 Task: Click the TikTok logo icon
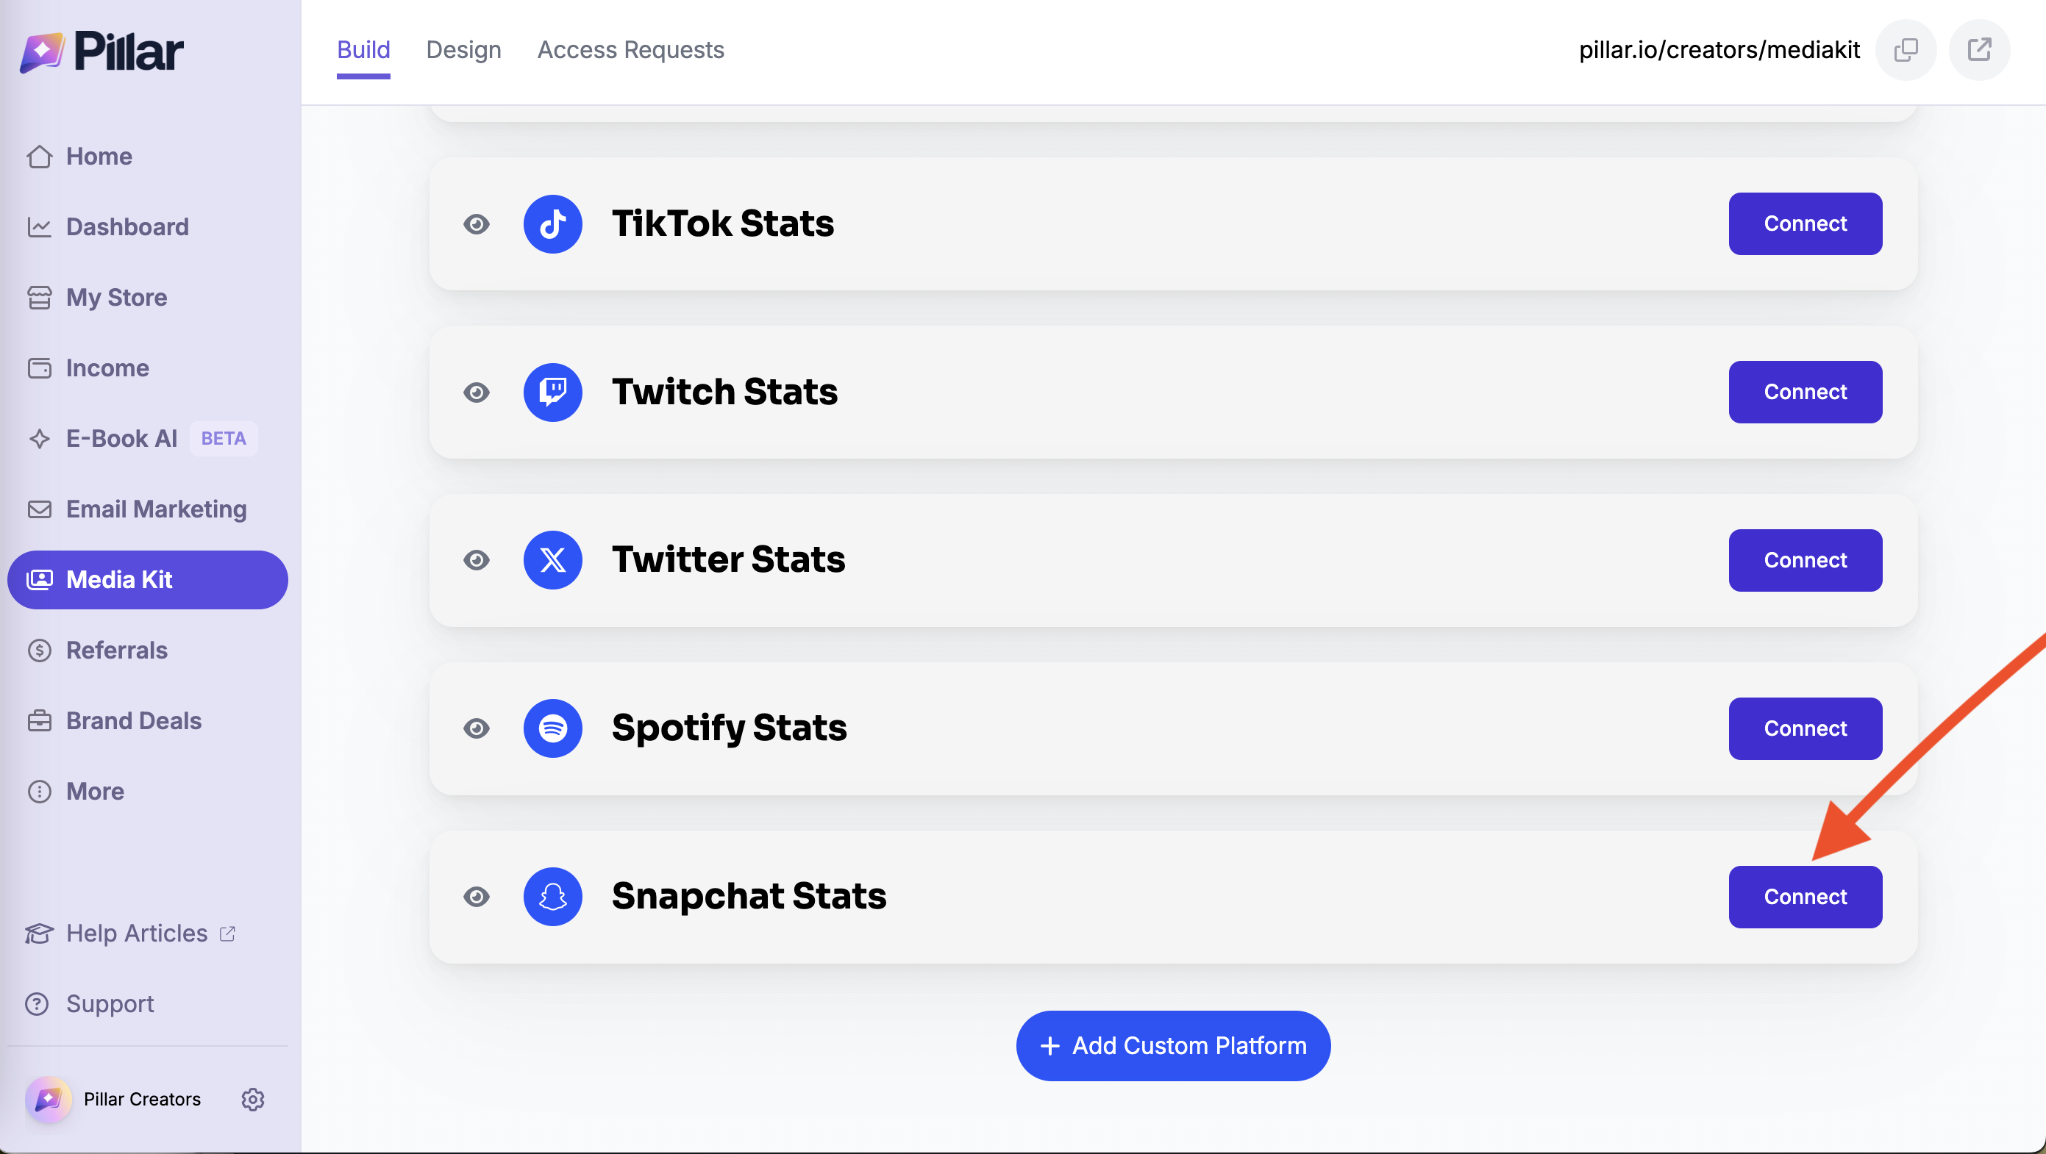(553, 223)
